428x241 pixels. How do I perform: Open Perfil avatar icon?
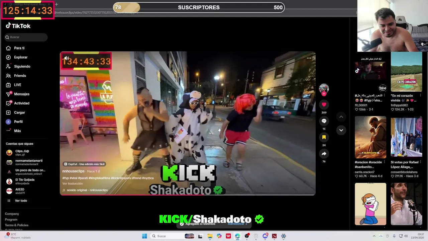click(8, 122)
